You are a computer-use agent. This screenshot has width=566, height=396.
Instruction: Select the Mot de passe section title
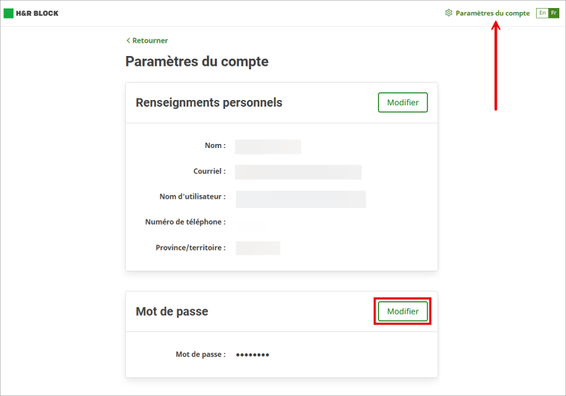click(172, 311)
